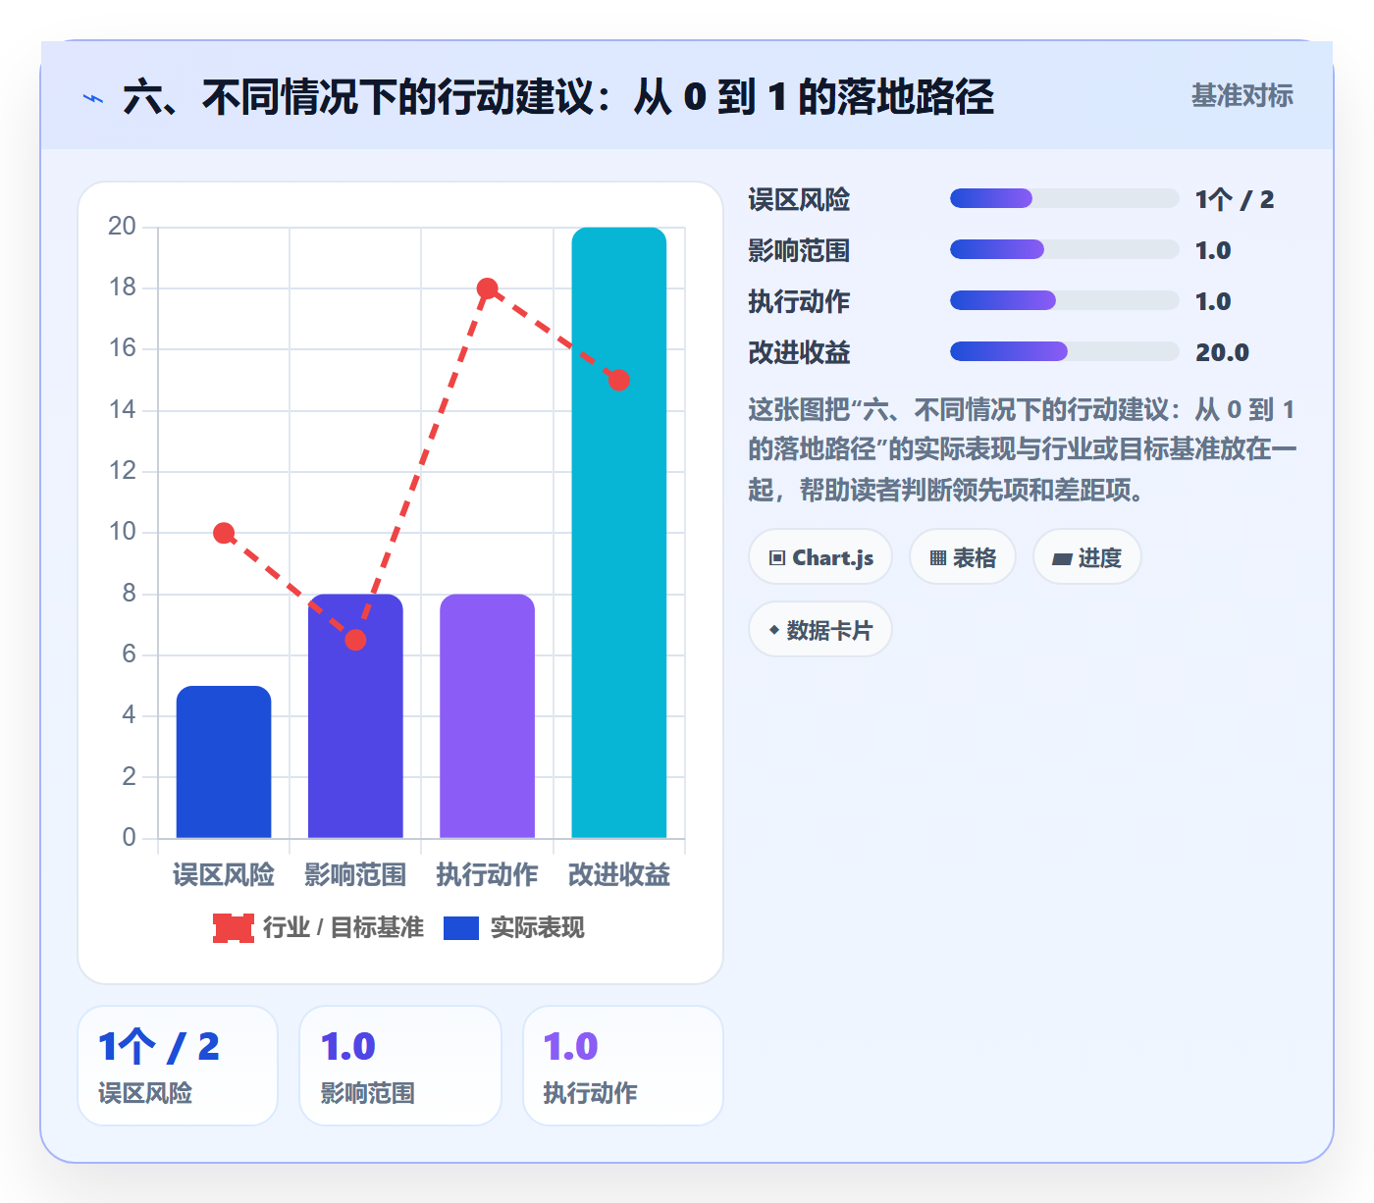Click the red benchmark point at value 18
1374x1203 pixels.
click(488, 288)
